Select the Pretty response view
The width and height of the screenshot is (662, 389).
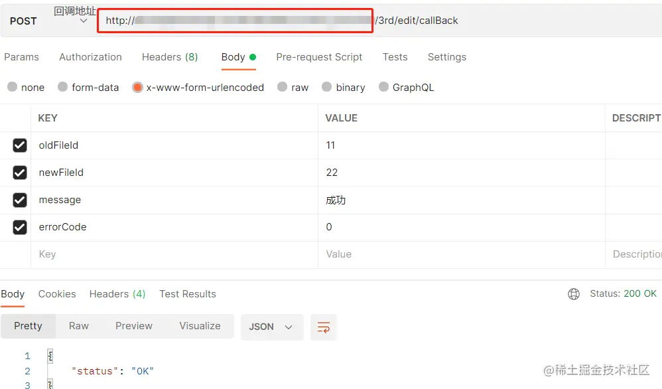click(x=29, y=326)
